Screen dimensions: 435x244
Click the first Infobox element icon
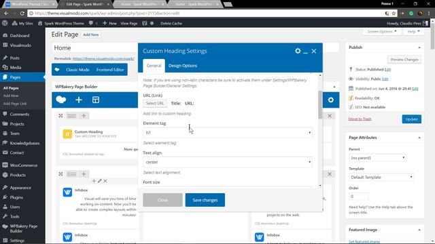click(67, 192)
